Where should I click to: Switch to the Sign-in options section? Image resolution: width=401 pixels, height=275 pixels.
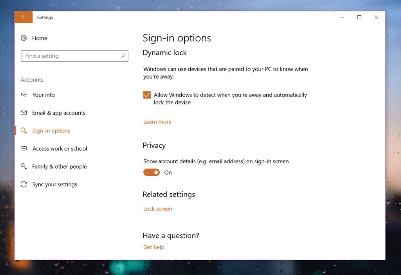click(x=51, y=130)
